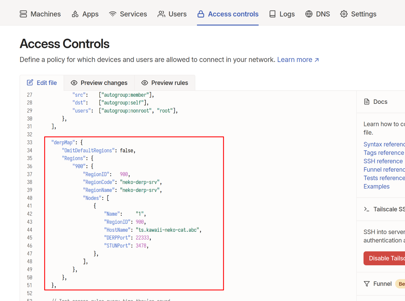Open the Examples docs link
The height and width of the screenshot is (301, 405).
pyautogui.click(x=376, y=186)
